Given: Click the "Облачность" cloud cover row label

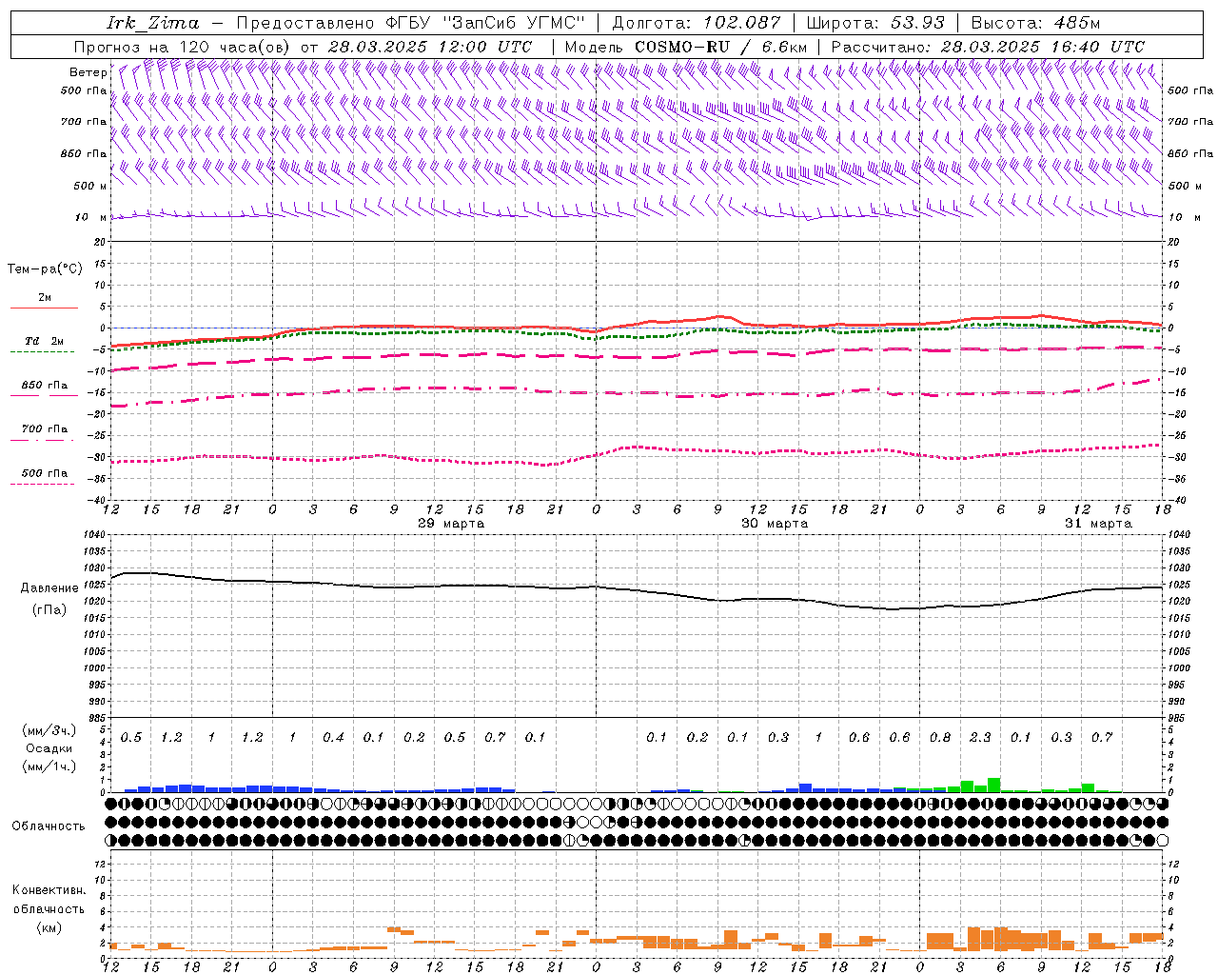Looking at the screenshot, I should coord(49,826).
